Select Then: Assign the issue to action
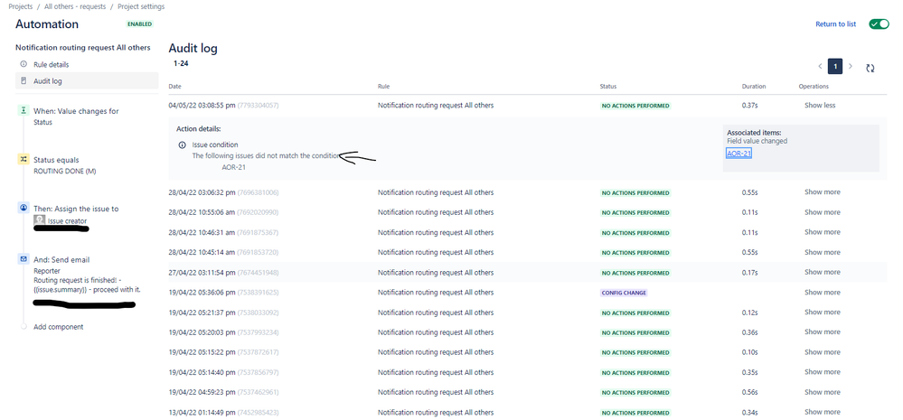Screen dimensions: 903x420 click(76, 209)
